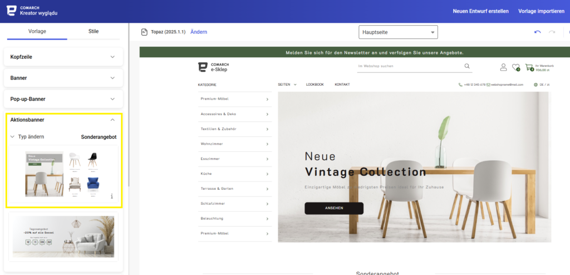Click the globe language icon
The height and width of the screenshot is (275, 570).
pos(535,85)
